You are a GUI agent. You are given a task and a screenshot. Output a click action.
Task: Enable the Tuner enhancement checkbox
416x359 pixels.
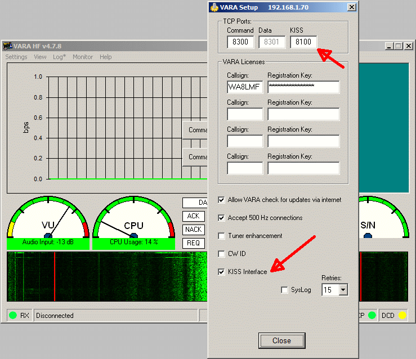[222, 236]
